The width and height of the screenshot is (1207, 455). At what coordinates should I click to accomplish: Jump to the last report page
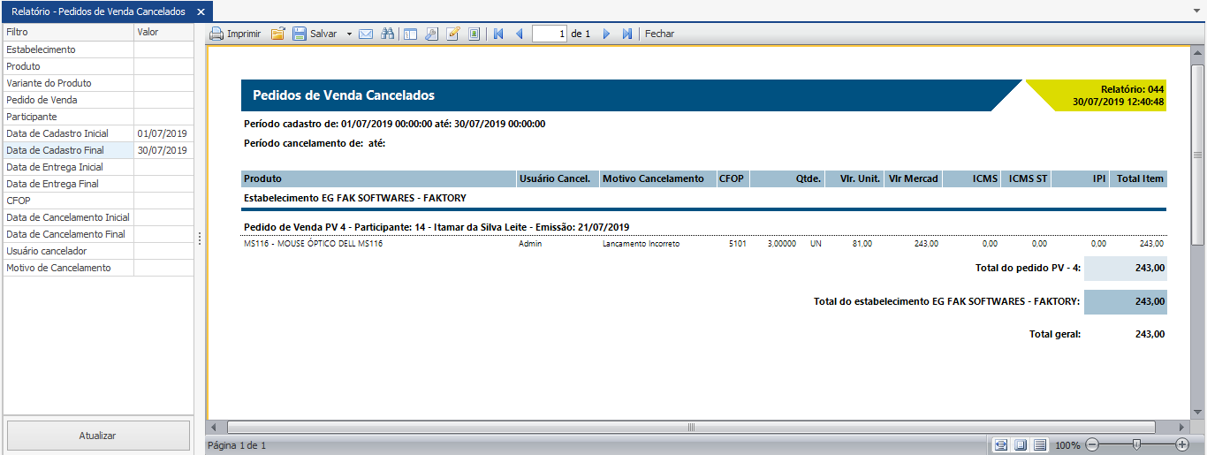(627, 34)
